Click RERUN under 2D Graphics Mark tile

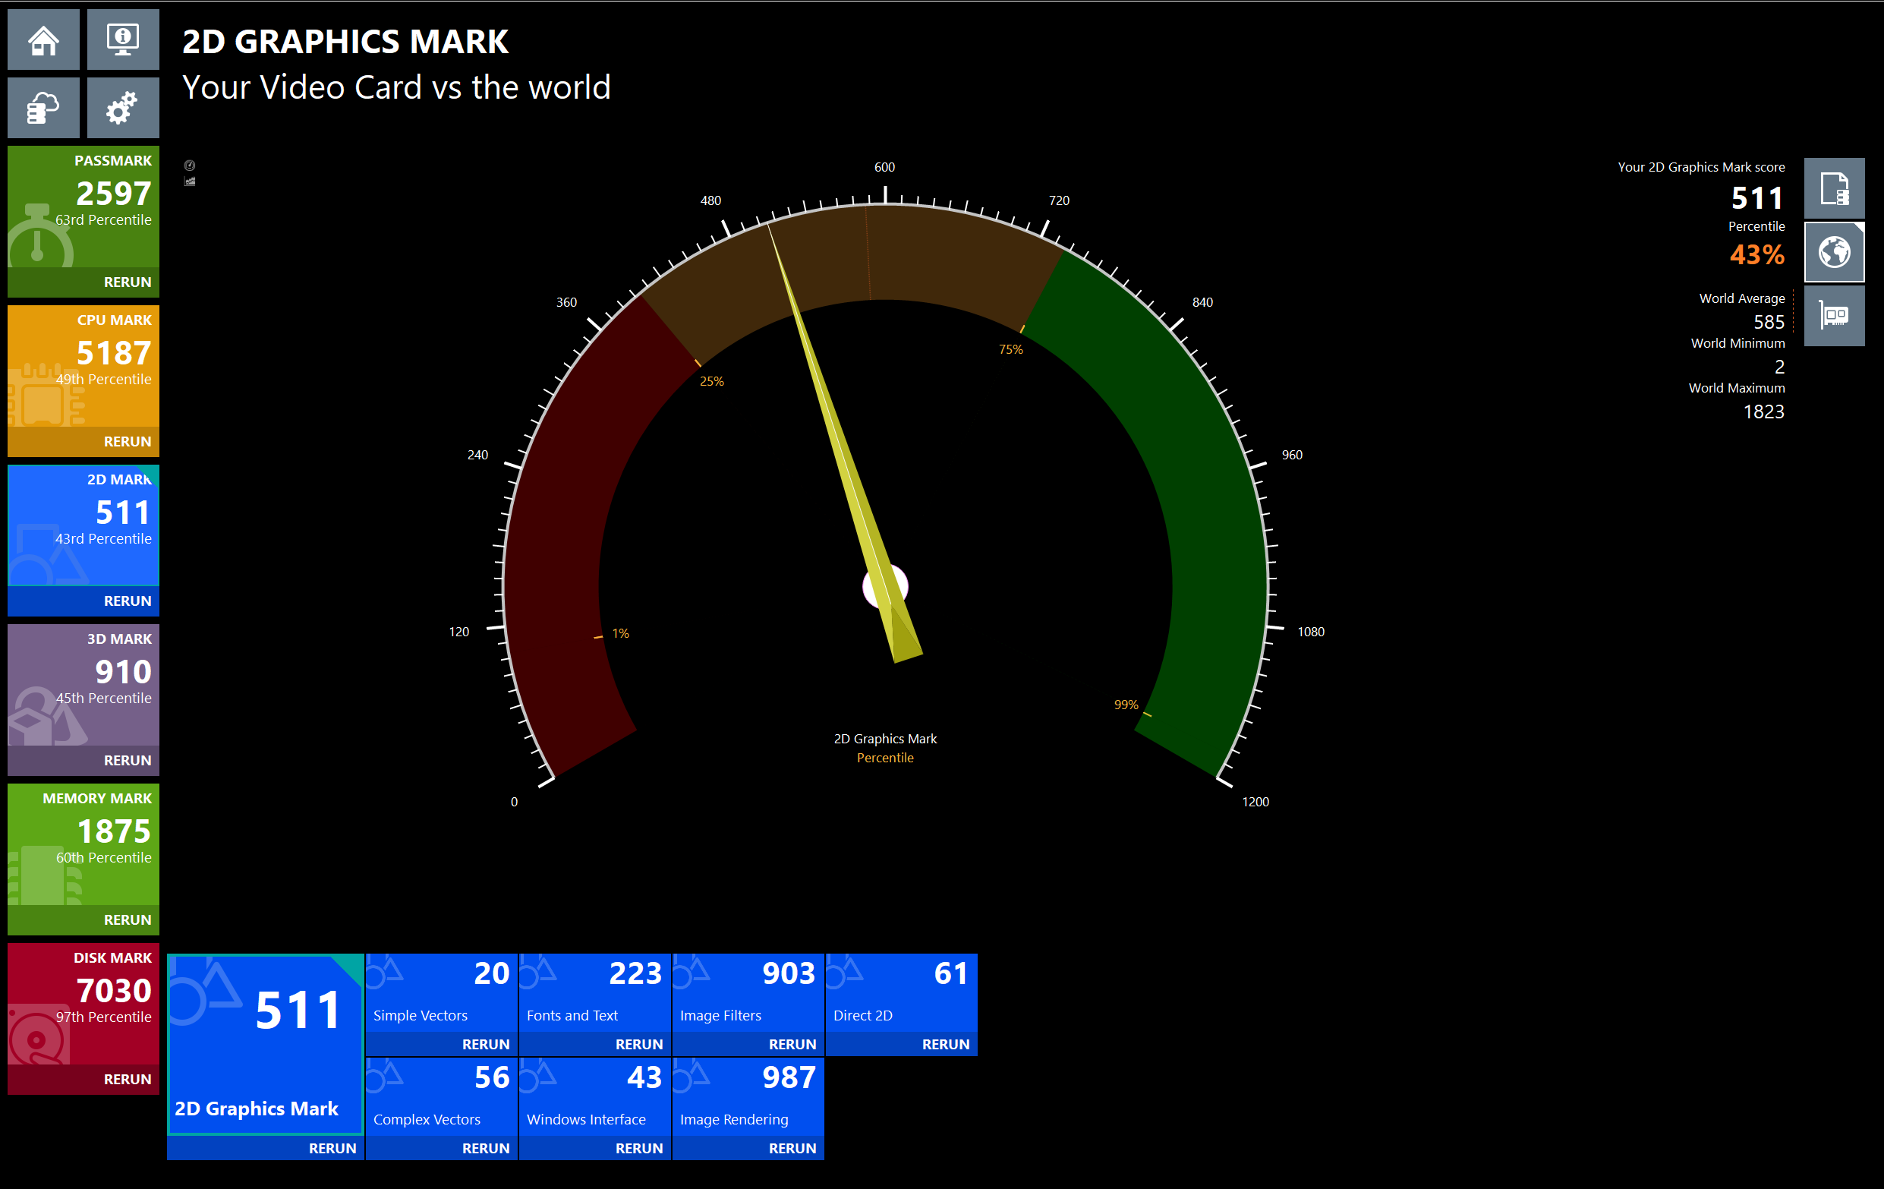click(x=332, y=1148)
